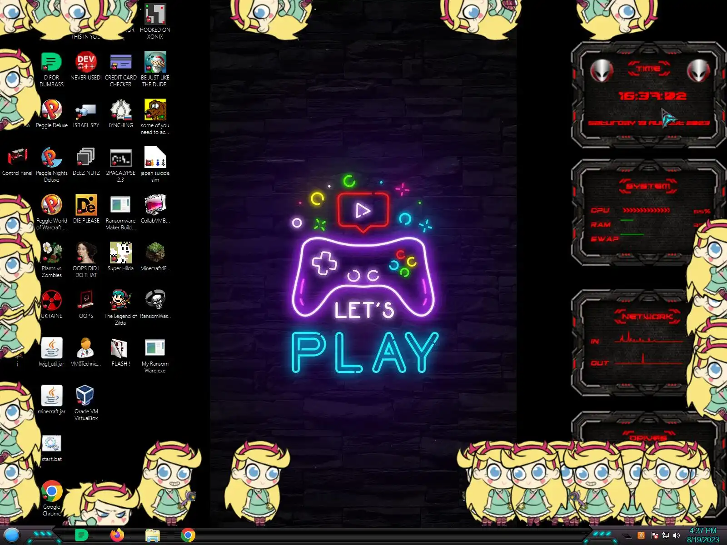Launch Peggle Deluxe from desktop
This screenshot has width=727, height=545.
pyautogui.click(x=51, y=114)
